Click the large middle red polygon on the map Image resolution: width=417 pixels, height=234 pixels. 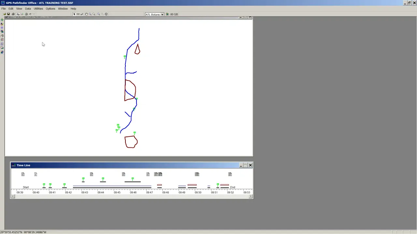point(130,90)
